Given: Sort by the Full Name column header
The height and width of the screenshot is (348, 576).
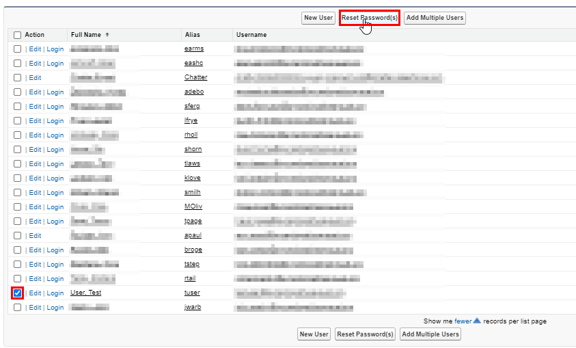Looking at the screenshot, I should [x=86, y=35].
